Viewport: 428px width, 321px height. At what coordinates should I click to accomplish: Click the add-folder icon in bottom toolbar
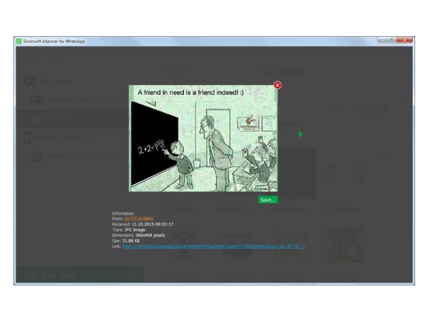[x=67, y=274]
